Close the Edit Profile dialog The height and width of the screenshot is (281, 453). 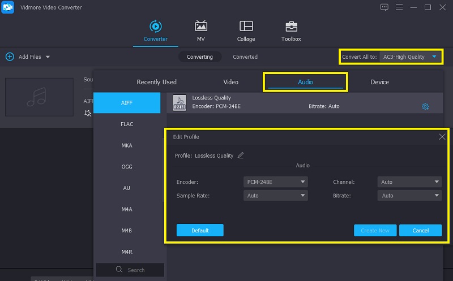[442, 137]
